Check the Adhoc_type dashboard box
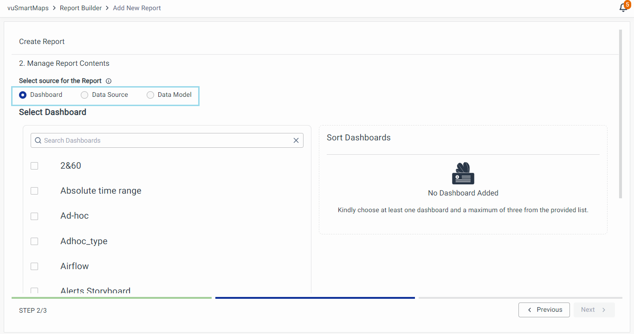 click(34, 241)
